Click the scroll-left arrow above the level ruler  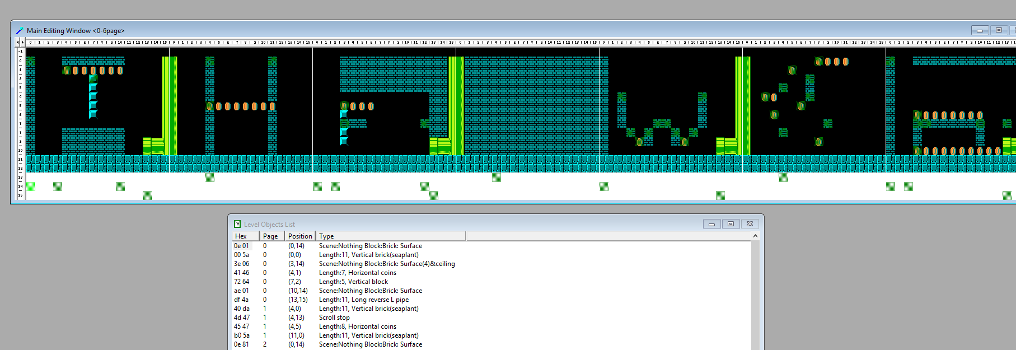(17, 43)
